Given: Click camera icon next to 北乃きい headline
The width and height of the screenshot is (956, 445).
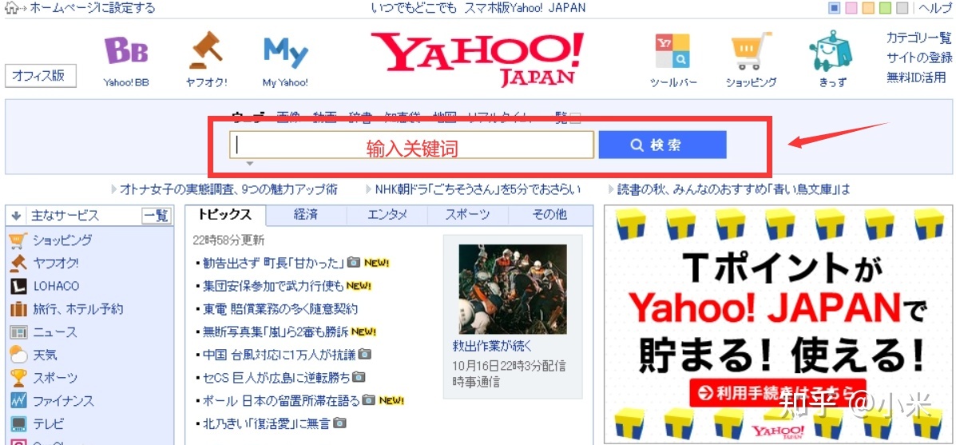Looking at the screenshot, I should point(340,423).
